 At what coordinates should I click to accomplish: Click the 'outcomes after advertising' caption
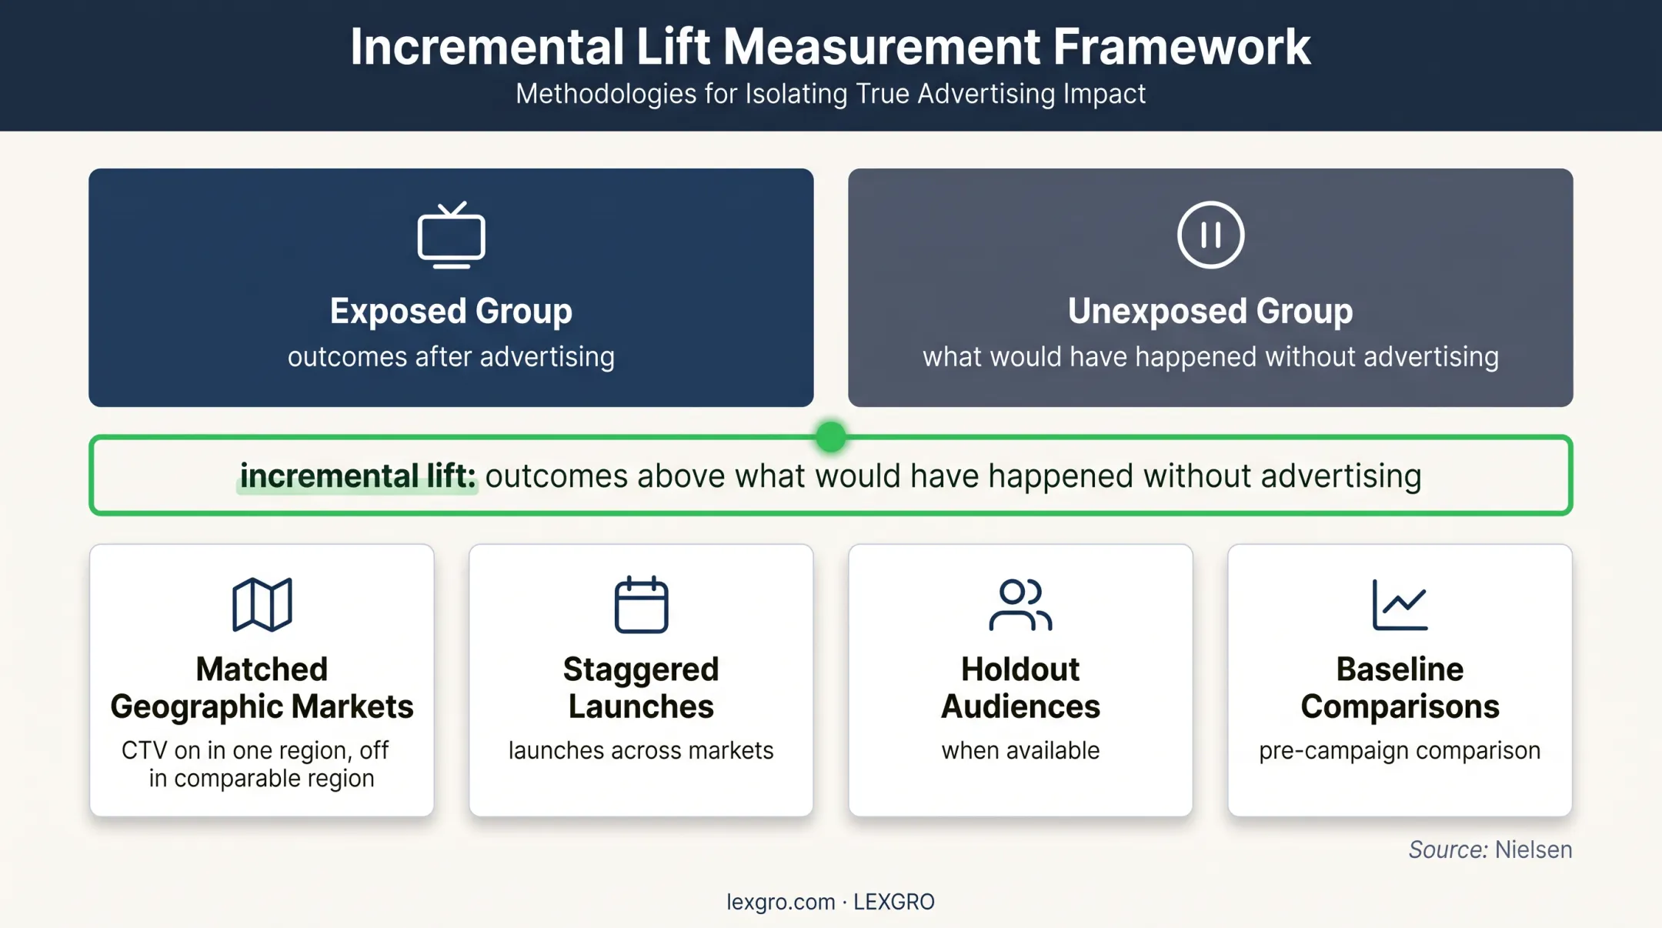[x=451, y=357]
